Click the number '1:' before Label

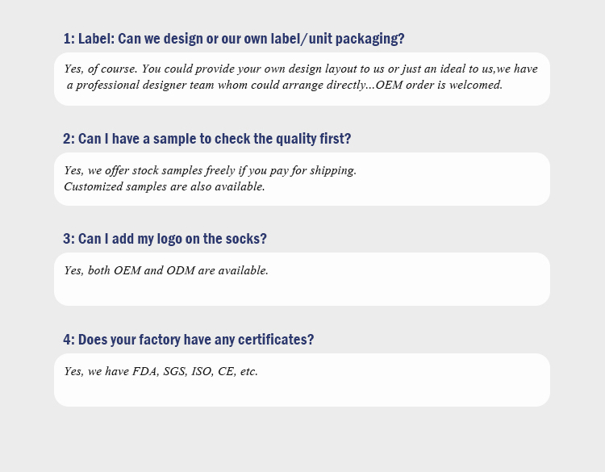click(69, 39)
